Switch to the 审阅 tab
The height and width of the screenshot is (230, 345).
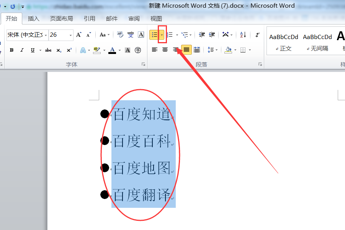click(134, 18)
